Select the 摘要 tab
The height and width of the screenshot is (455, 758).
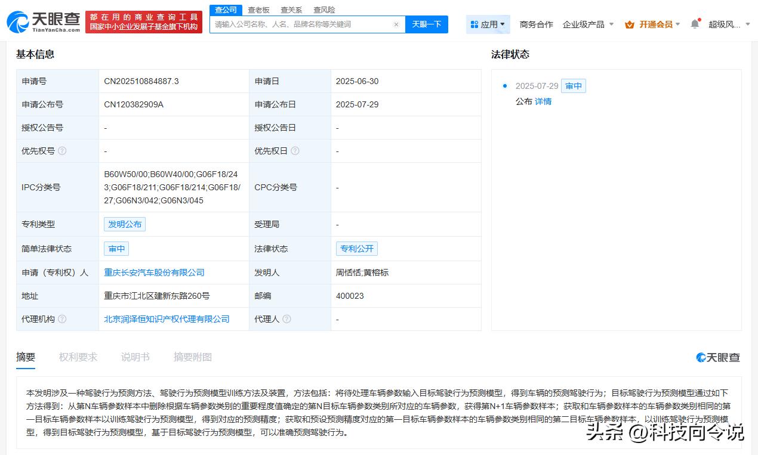pos(26,357)
